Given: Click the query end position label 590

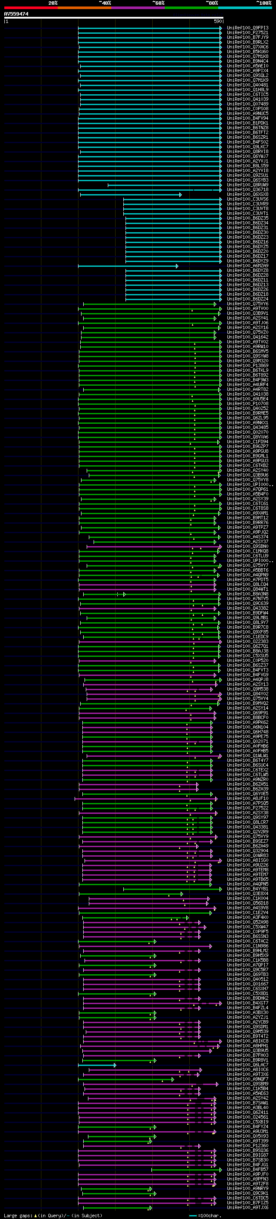Looking at the screenshot, I should click(218, 21).
